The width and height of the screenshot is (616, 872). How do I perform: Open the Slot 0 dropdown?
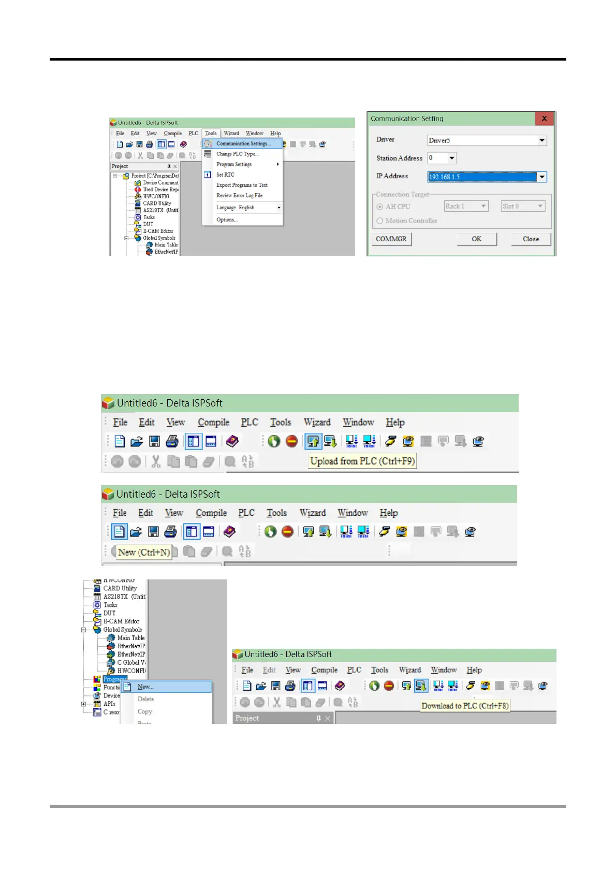click(540, 206)
